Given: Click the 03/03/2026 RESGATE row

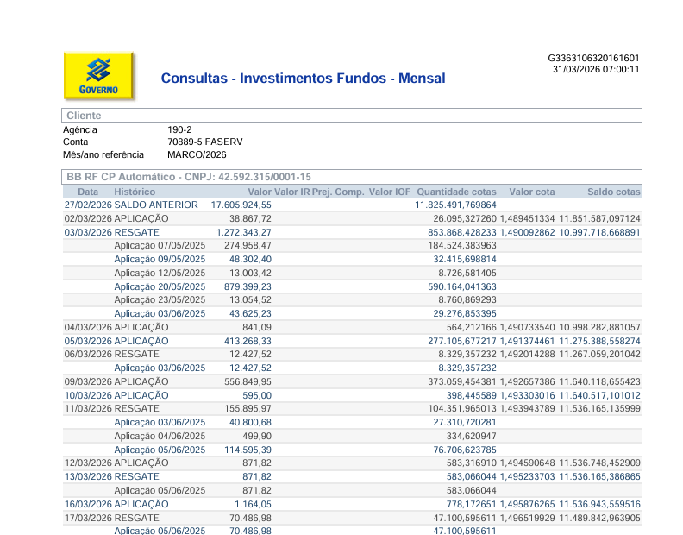Looking at the screenshot, I should click(352, 232).
